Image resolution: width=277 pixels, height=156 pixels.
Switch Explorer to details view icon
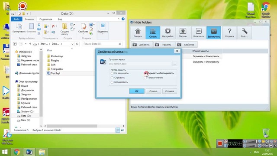pyautogui.click(x=118, y=130)
